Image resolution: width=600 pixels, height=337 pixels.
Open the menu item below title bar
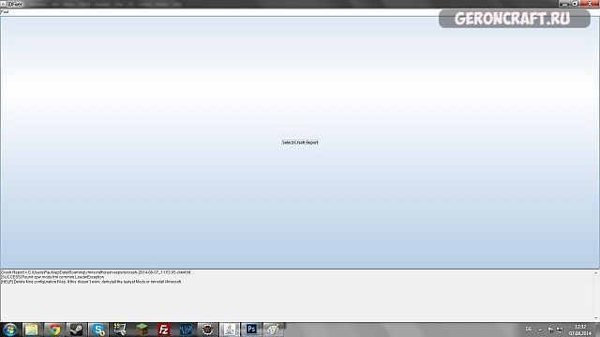tap(5, 12)
